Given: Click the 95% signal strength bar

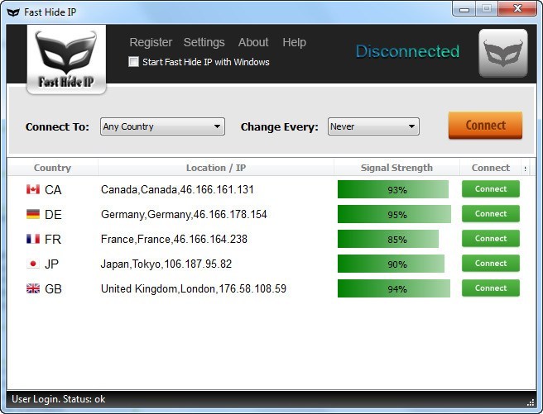Looking at the screenshot, I should point(394,214).
